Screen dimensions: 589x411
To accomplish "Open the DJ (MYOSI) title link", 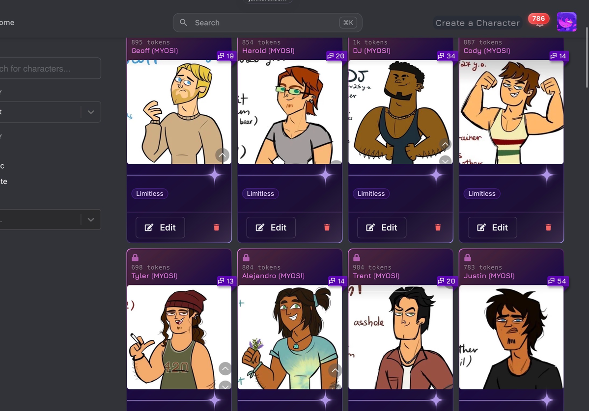I will coord(371,51).
